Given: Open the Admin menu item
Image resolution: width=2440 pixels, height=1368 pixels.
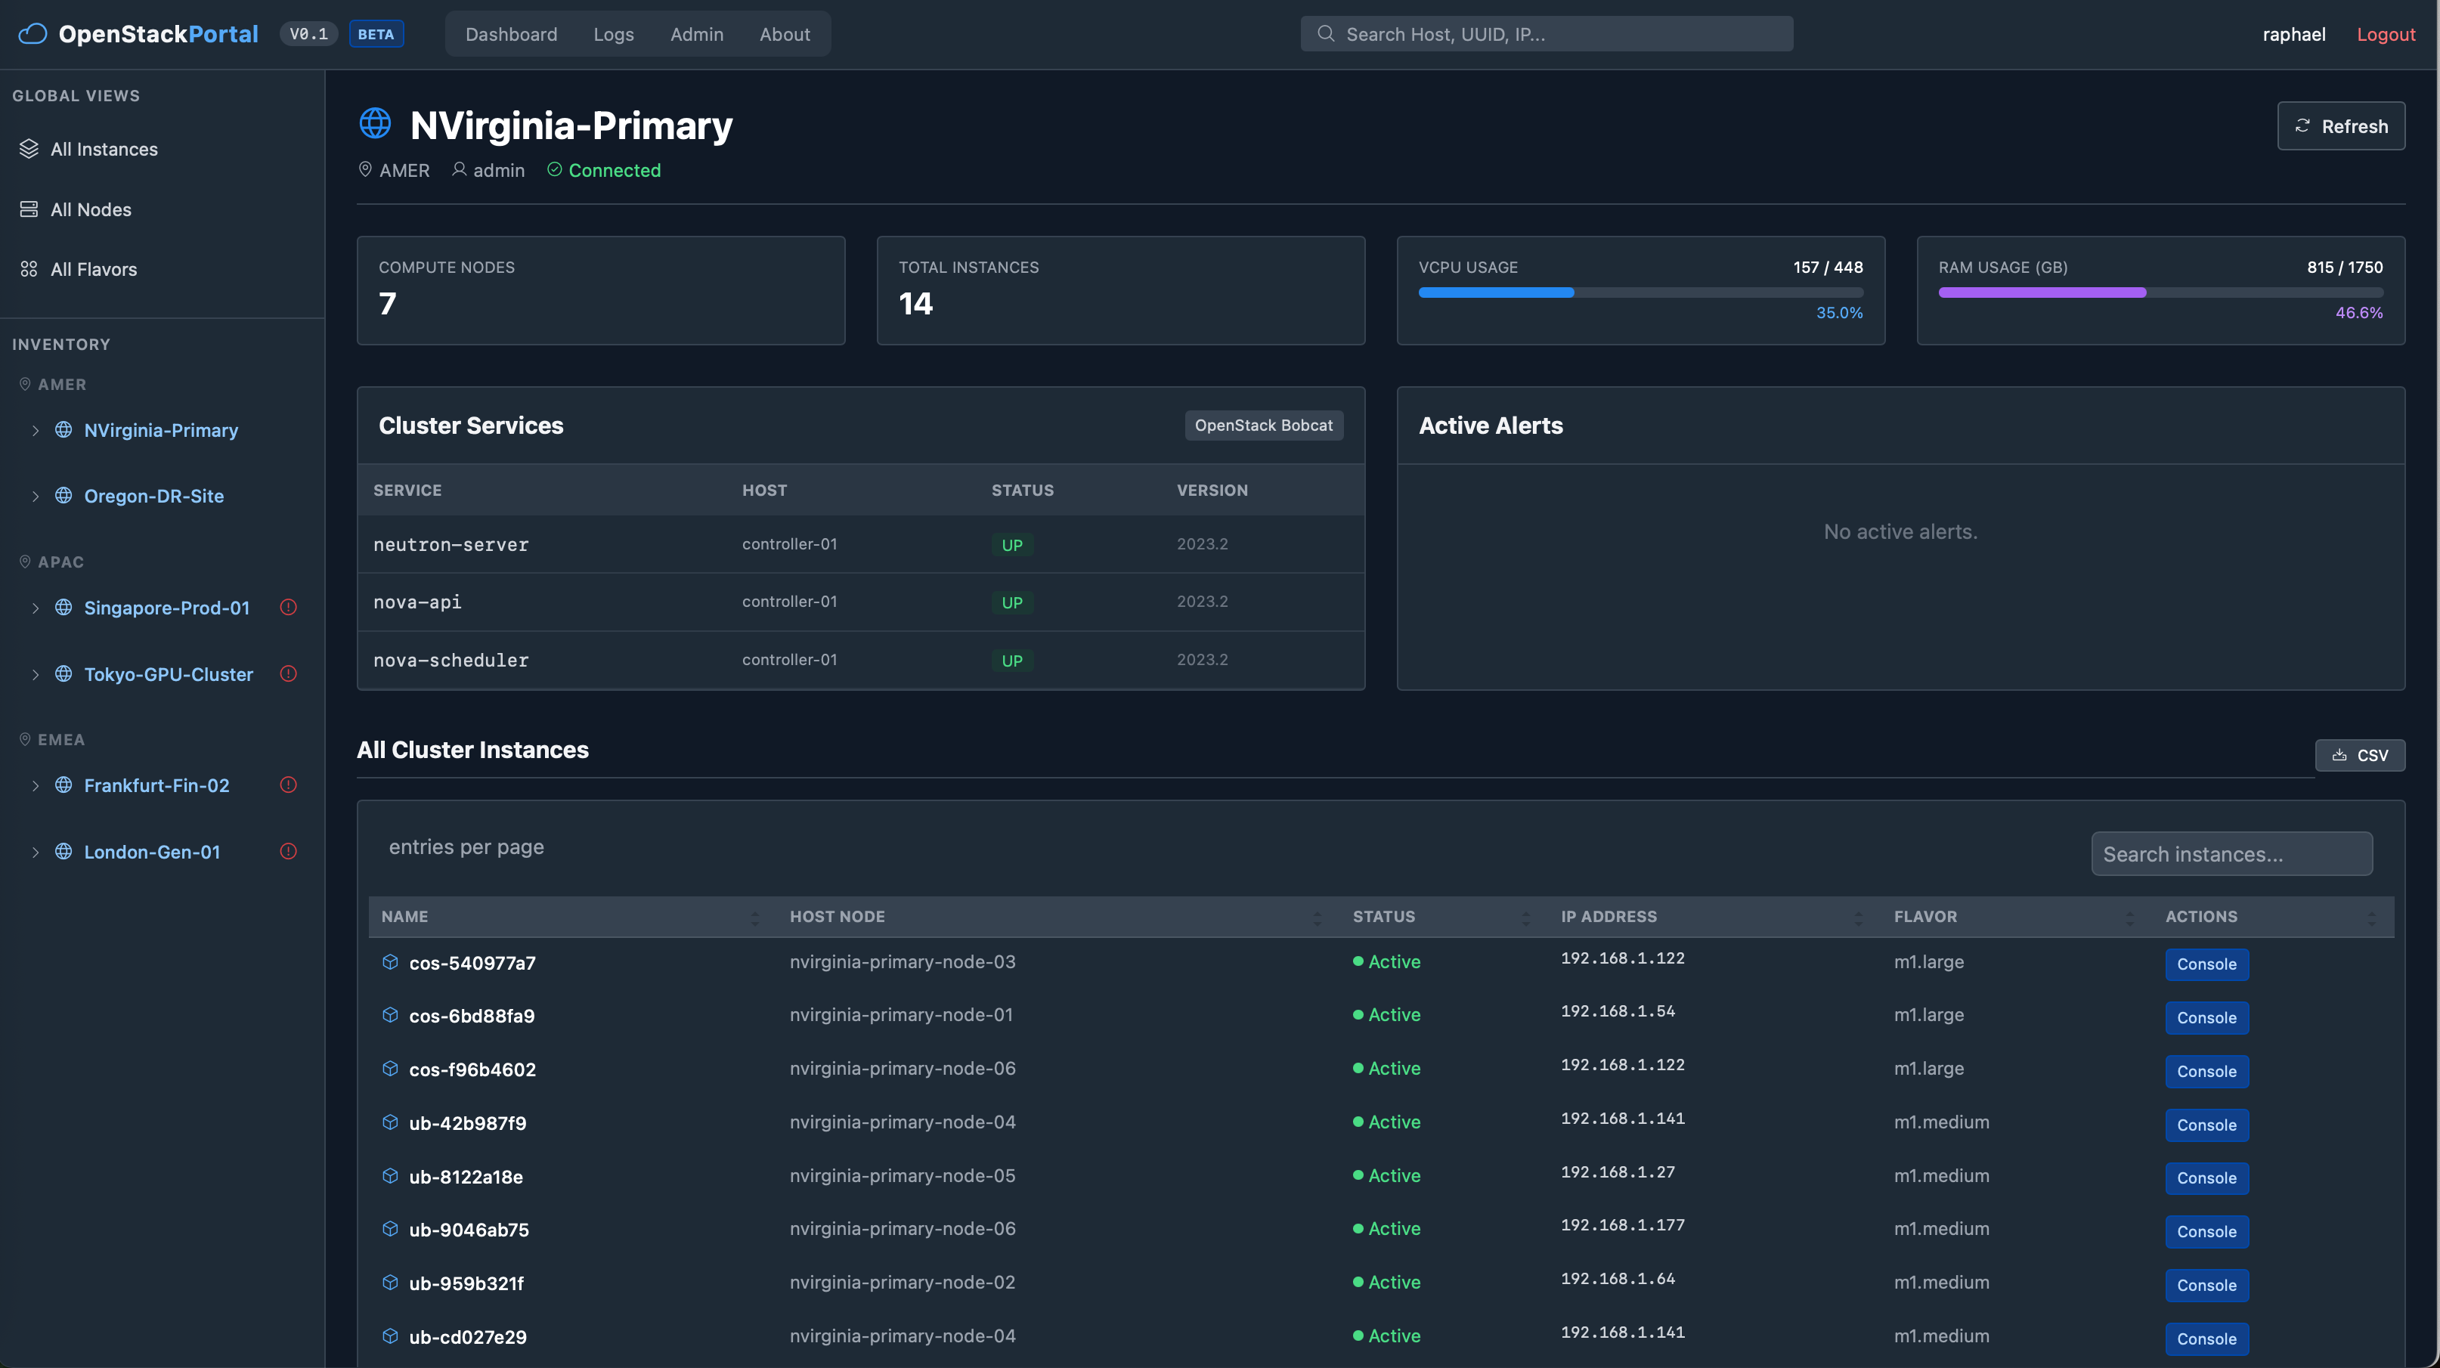Looking at the screenshot, I should click(x=696, y=34).
